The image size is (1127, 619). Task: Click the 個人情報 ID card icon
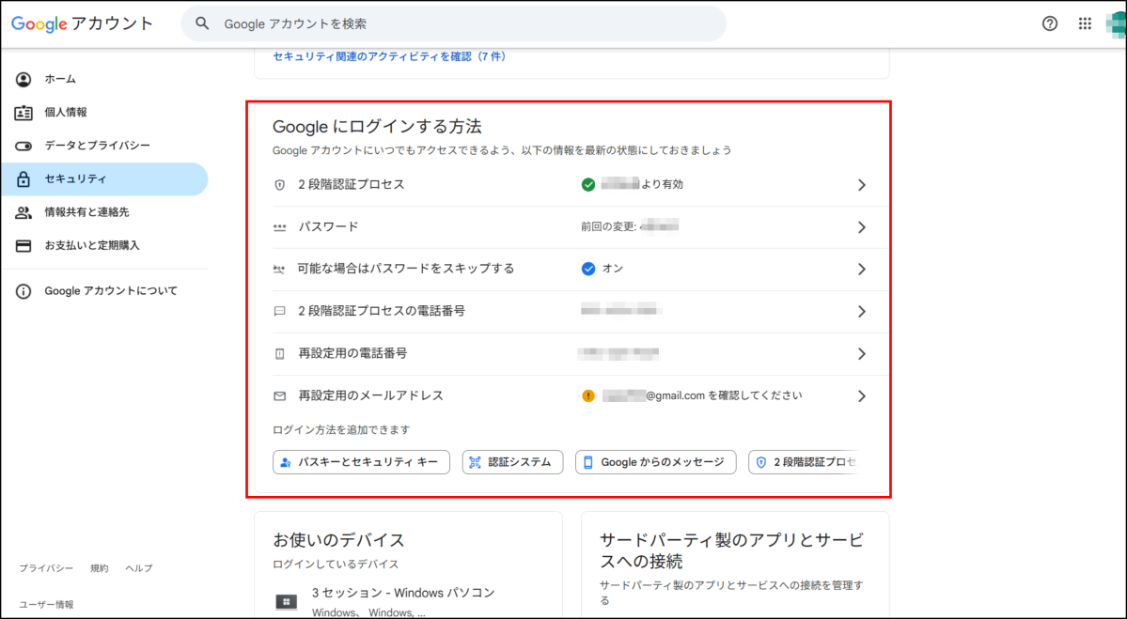click(23, 113)
